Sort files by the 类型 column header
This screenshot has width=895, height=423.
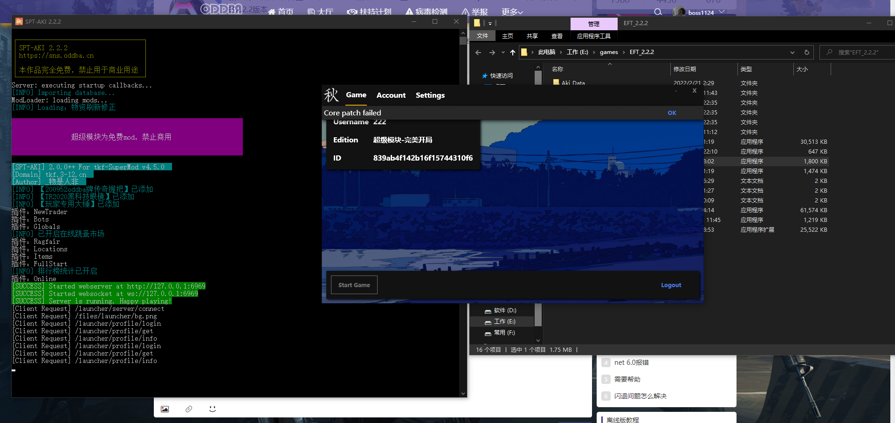[746, 69]
